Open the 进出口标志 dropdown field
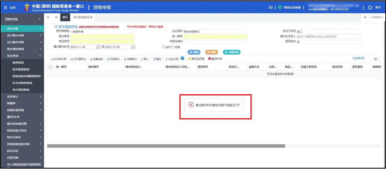 [329, 31]
